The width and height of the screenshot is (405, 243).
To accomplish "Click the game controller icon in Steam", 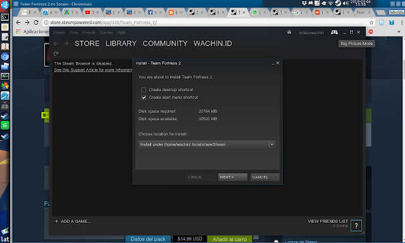I will point(334,32).
